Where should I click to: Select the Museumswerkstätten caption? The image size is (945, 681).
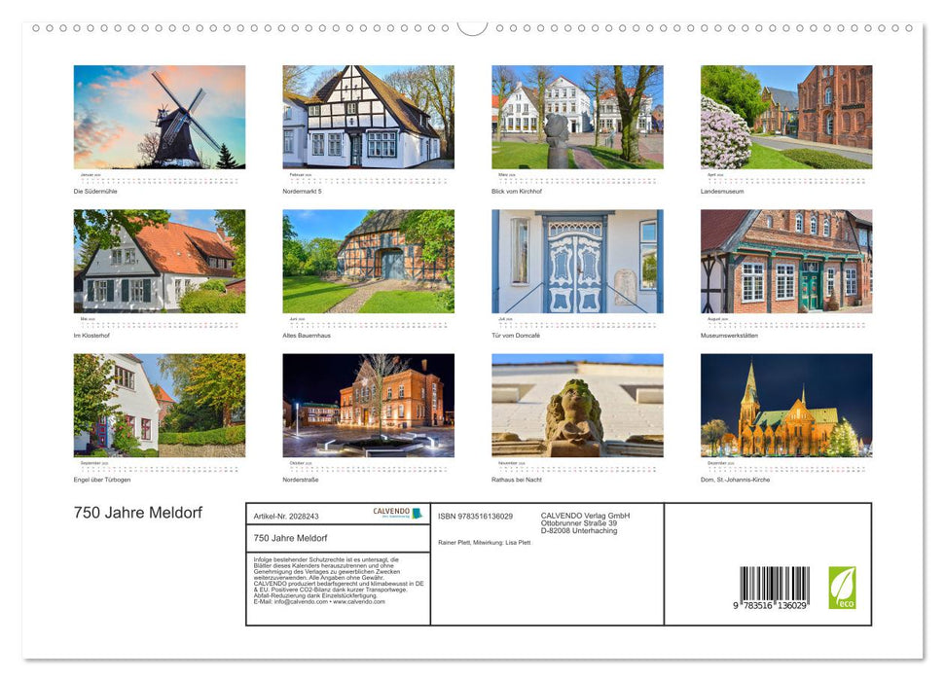(x=730, y=336)
